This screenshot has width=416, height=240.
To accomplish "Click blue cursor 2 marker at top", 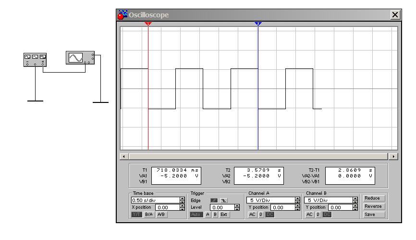I will coord(258,23).
